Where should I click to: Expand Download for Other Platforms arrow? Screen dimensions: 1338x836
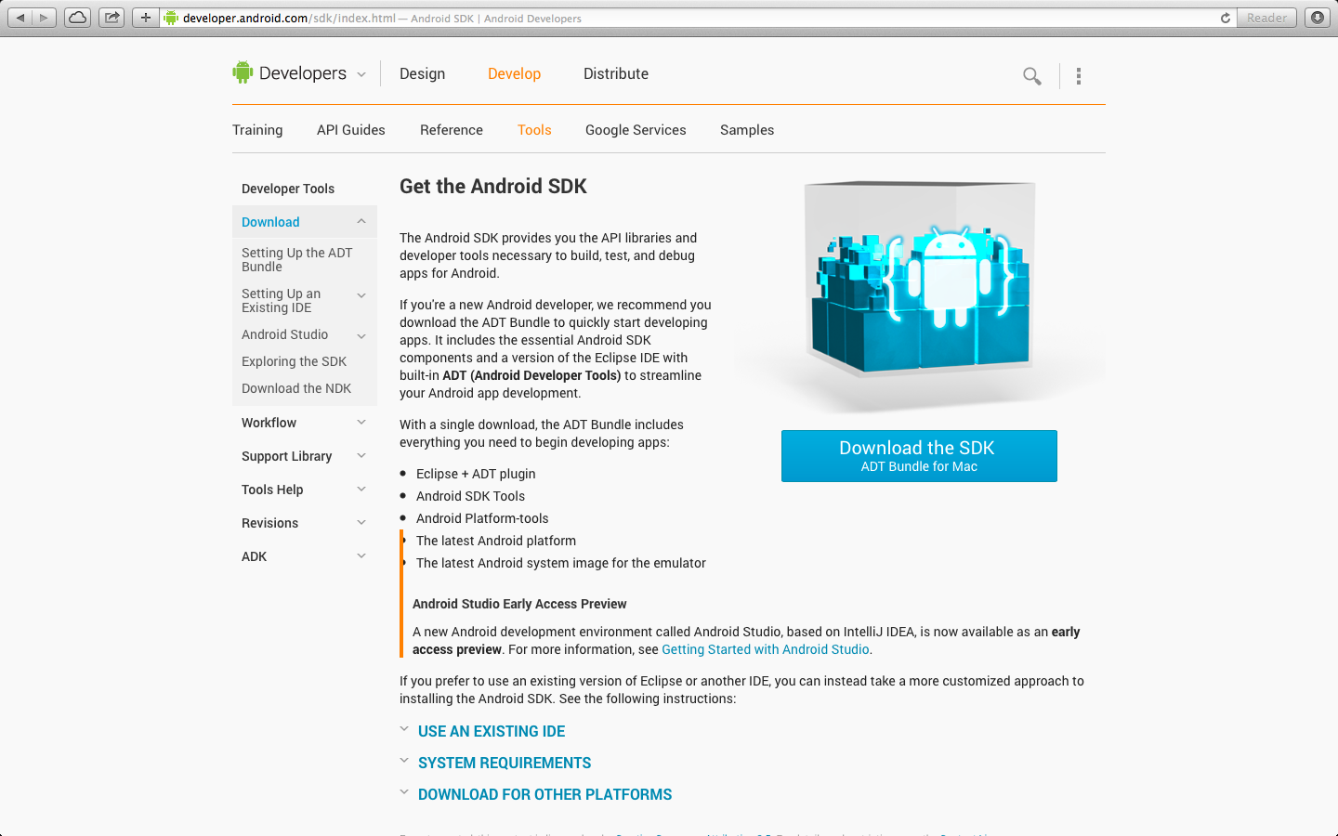point(404,792)
